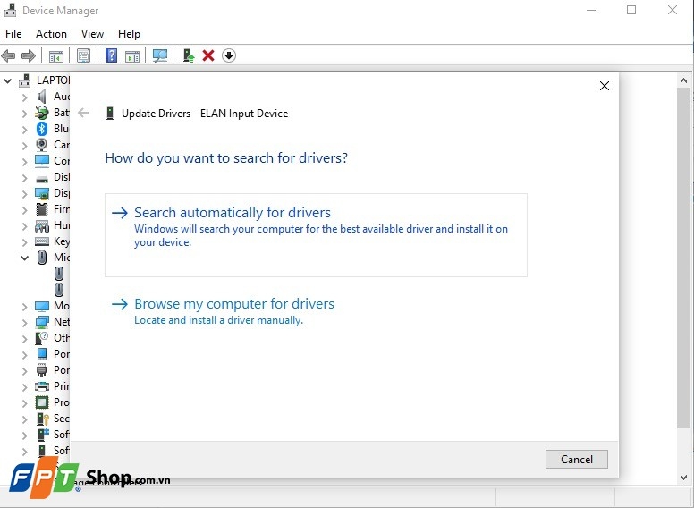Select the Batteries category icon

click(42, 113)
